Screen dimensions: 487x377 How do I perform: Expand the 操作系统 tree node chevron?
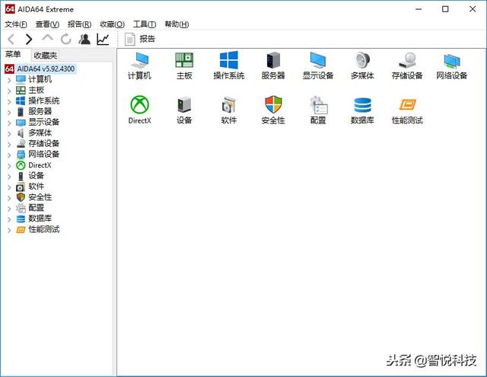(9, 101)
